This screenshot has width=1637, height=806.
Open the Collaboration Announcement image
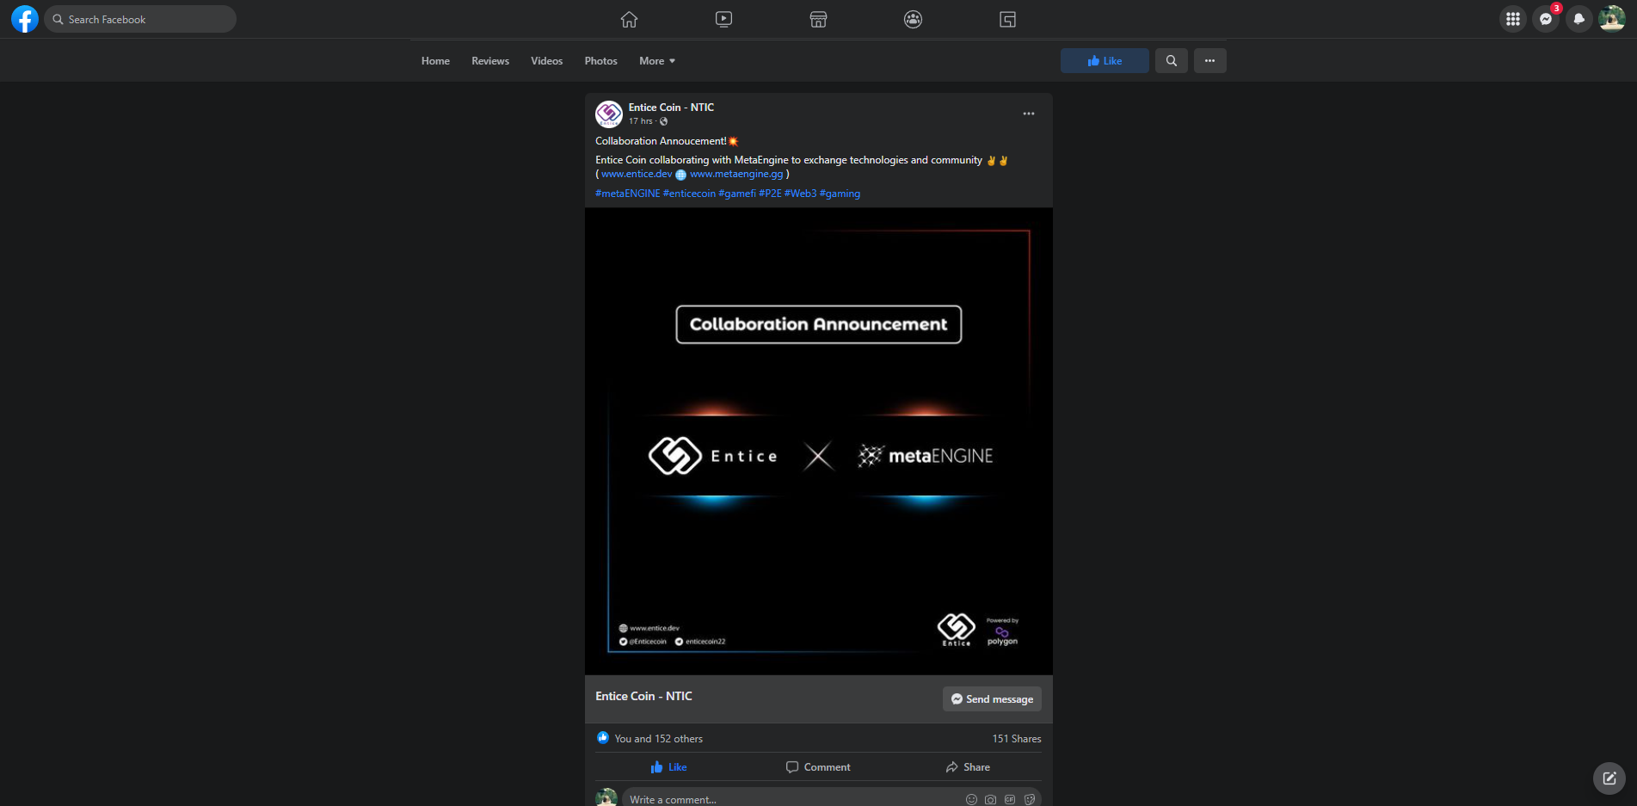pos(819,441)
